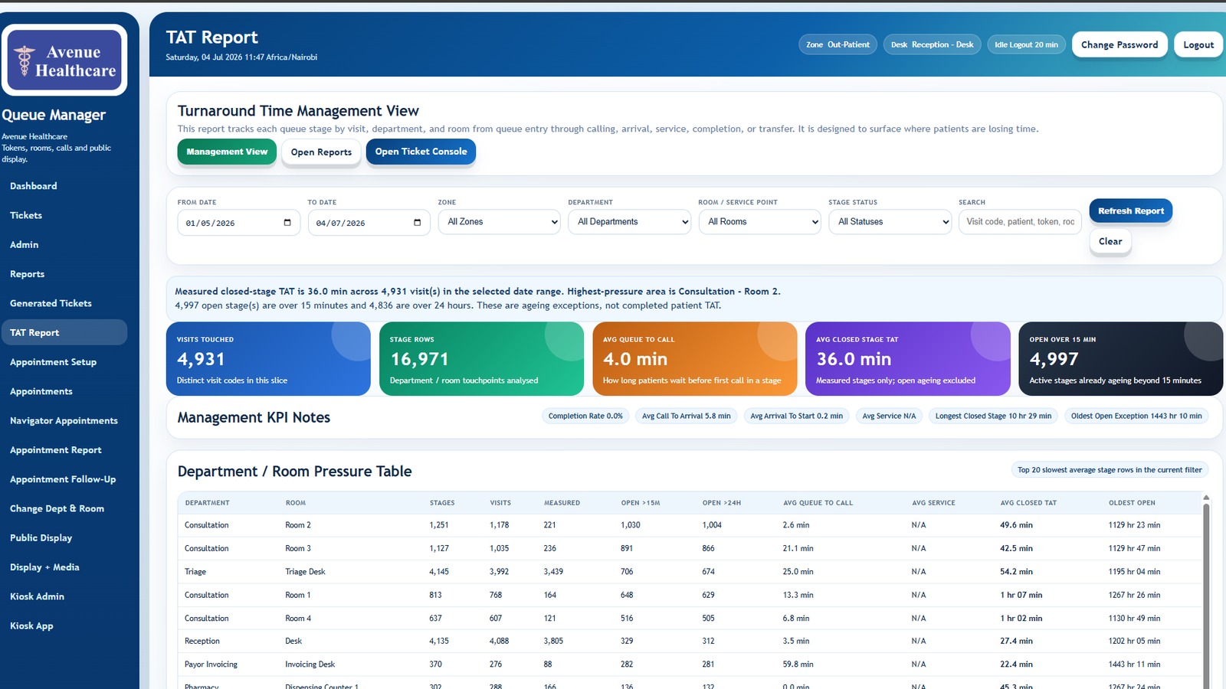1226x689 pixels.
Task: Click the Search visit code field
Action: tap(1020, 222)
